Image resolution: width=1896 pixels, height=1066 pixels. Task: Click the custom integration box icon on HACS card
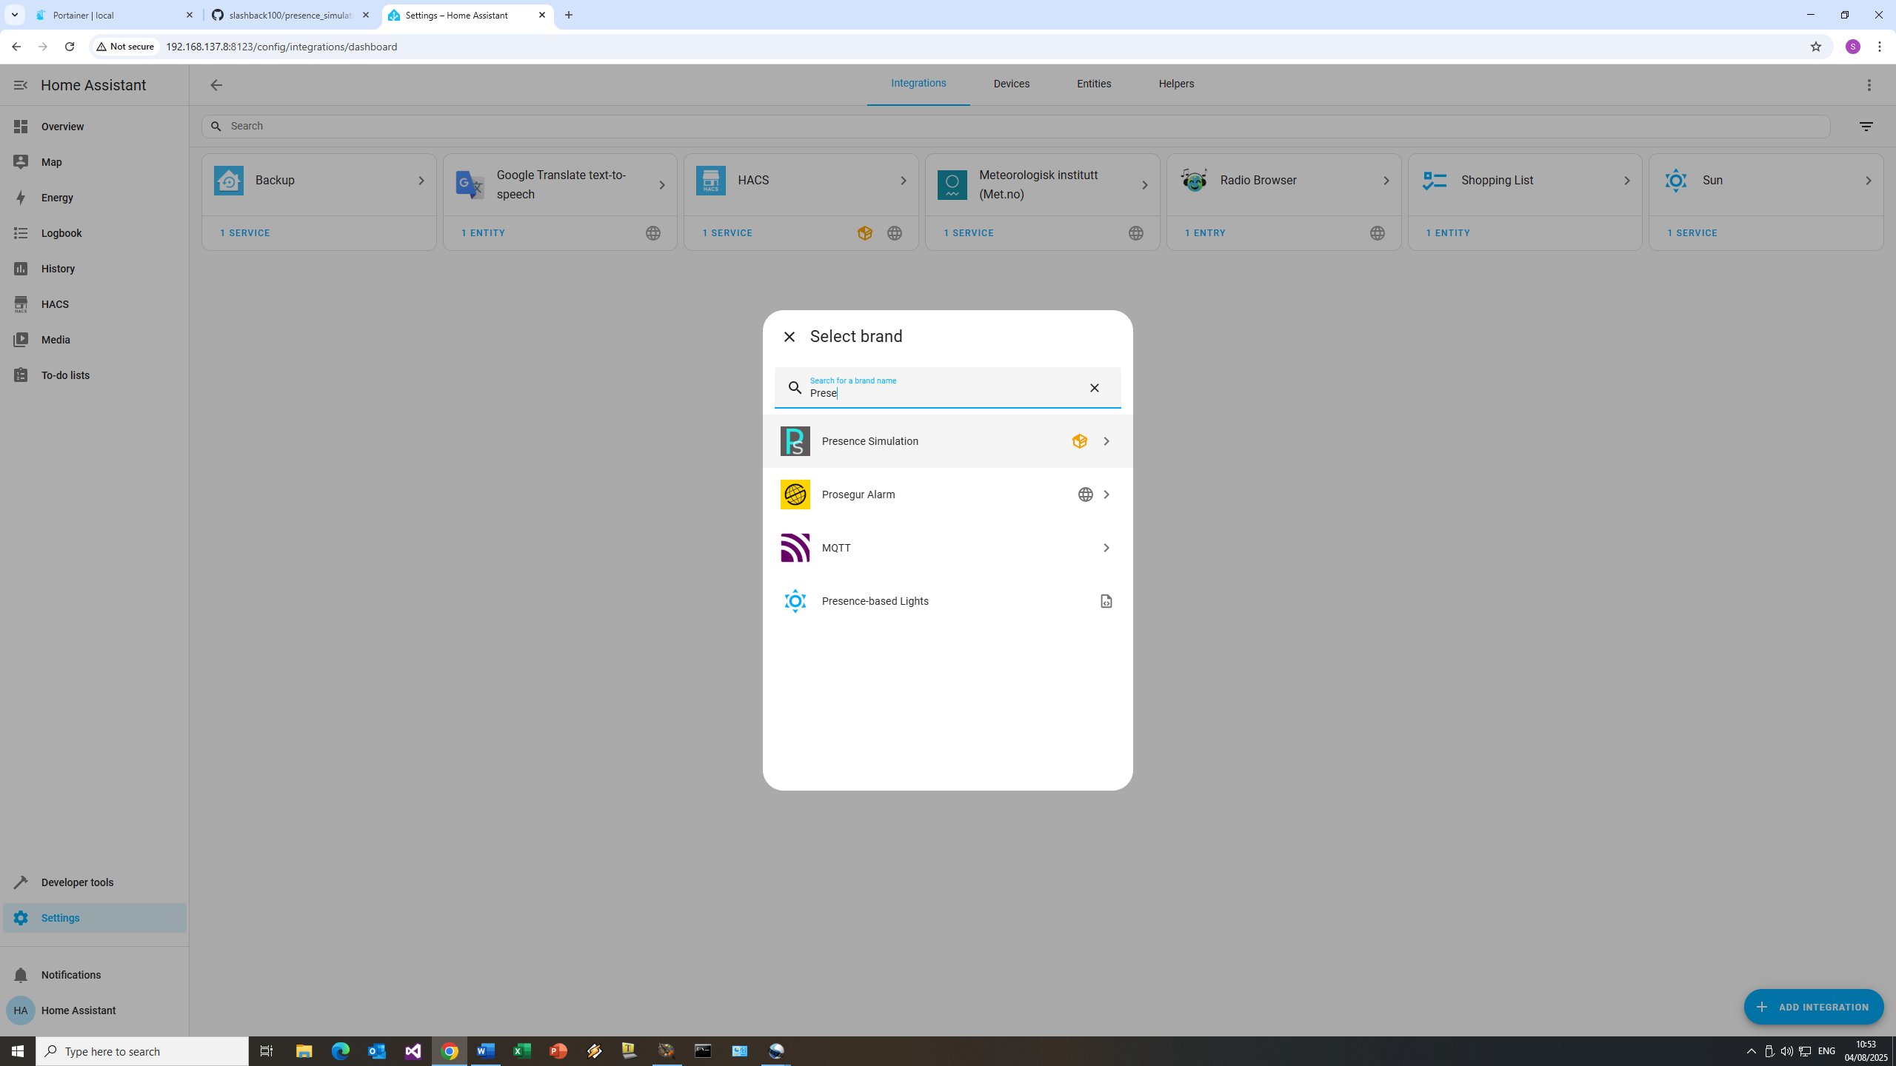[x=864, y=233]
